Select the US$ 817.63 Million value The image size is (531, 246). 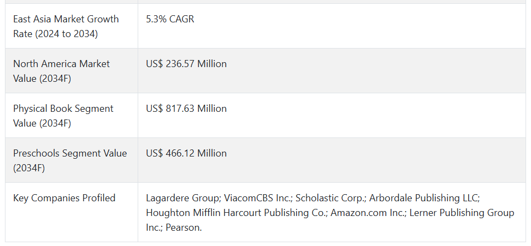[186, 109]
